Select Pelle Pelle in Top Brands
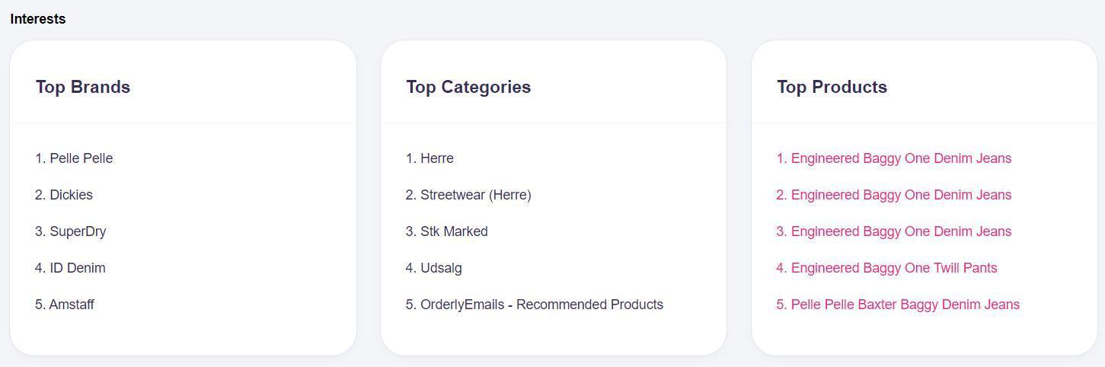 click(x=81, y=158)
